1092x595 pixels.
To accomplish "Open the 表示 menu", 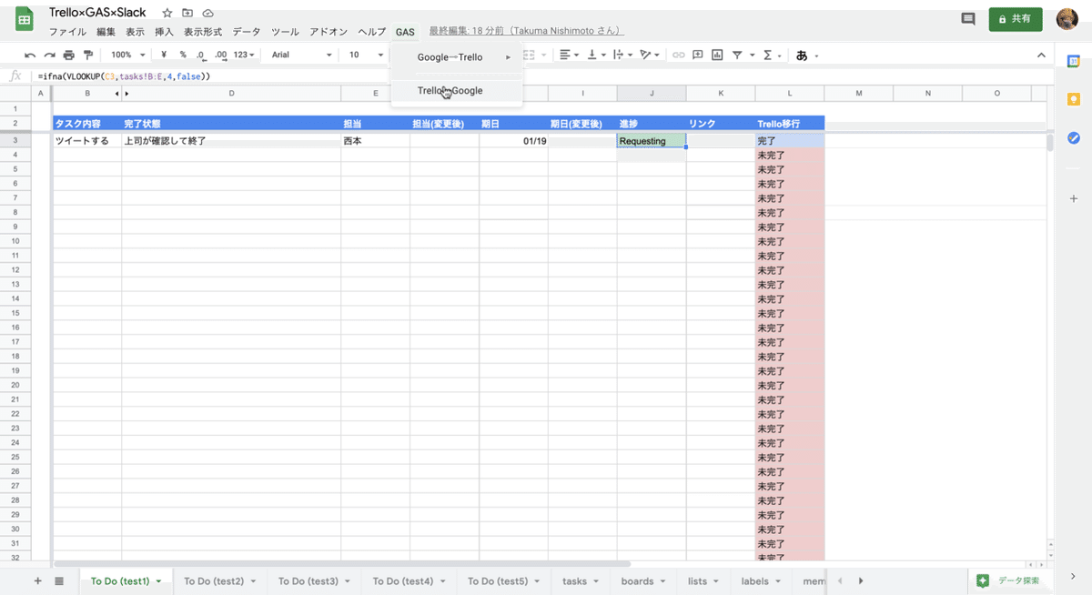I will pyautogui.click(x=135, y=32).
